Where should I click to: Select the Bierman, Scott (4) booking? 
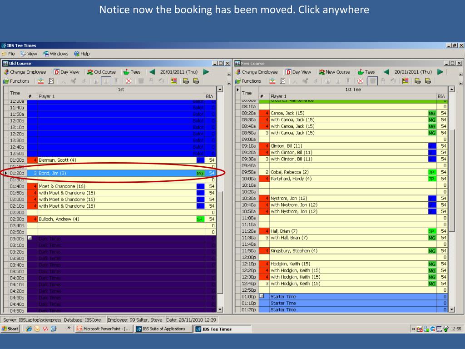pyautogui.click(x=122, y=160)
